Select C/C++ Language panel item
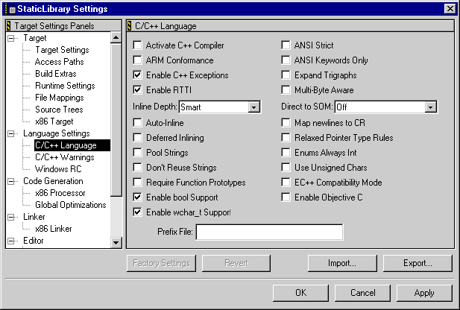This screenshot has width=460, height=310. 72,145
